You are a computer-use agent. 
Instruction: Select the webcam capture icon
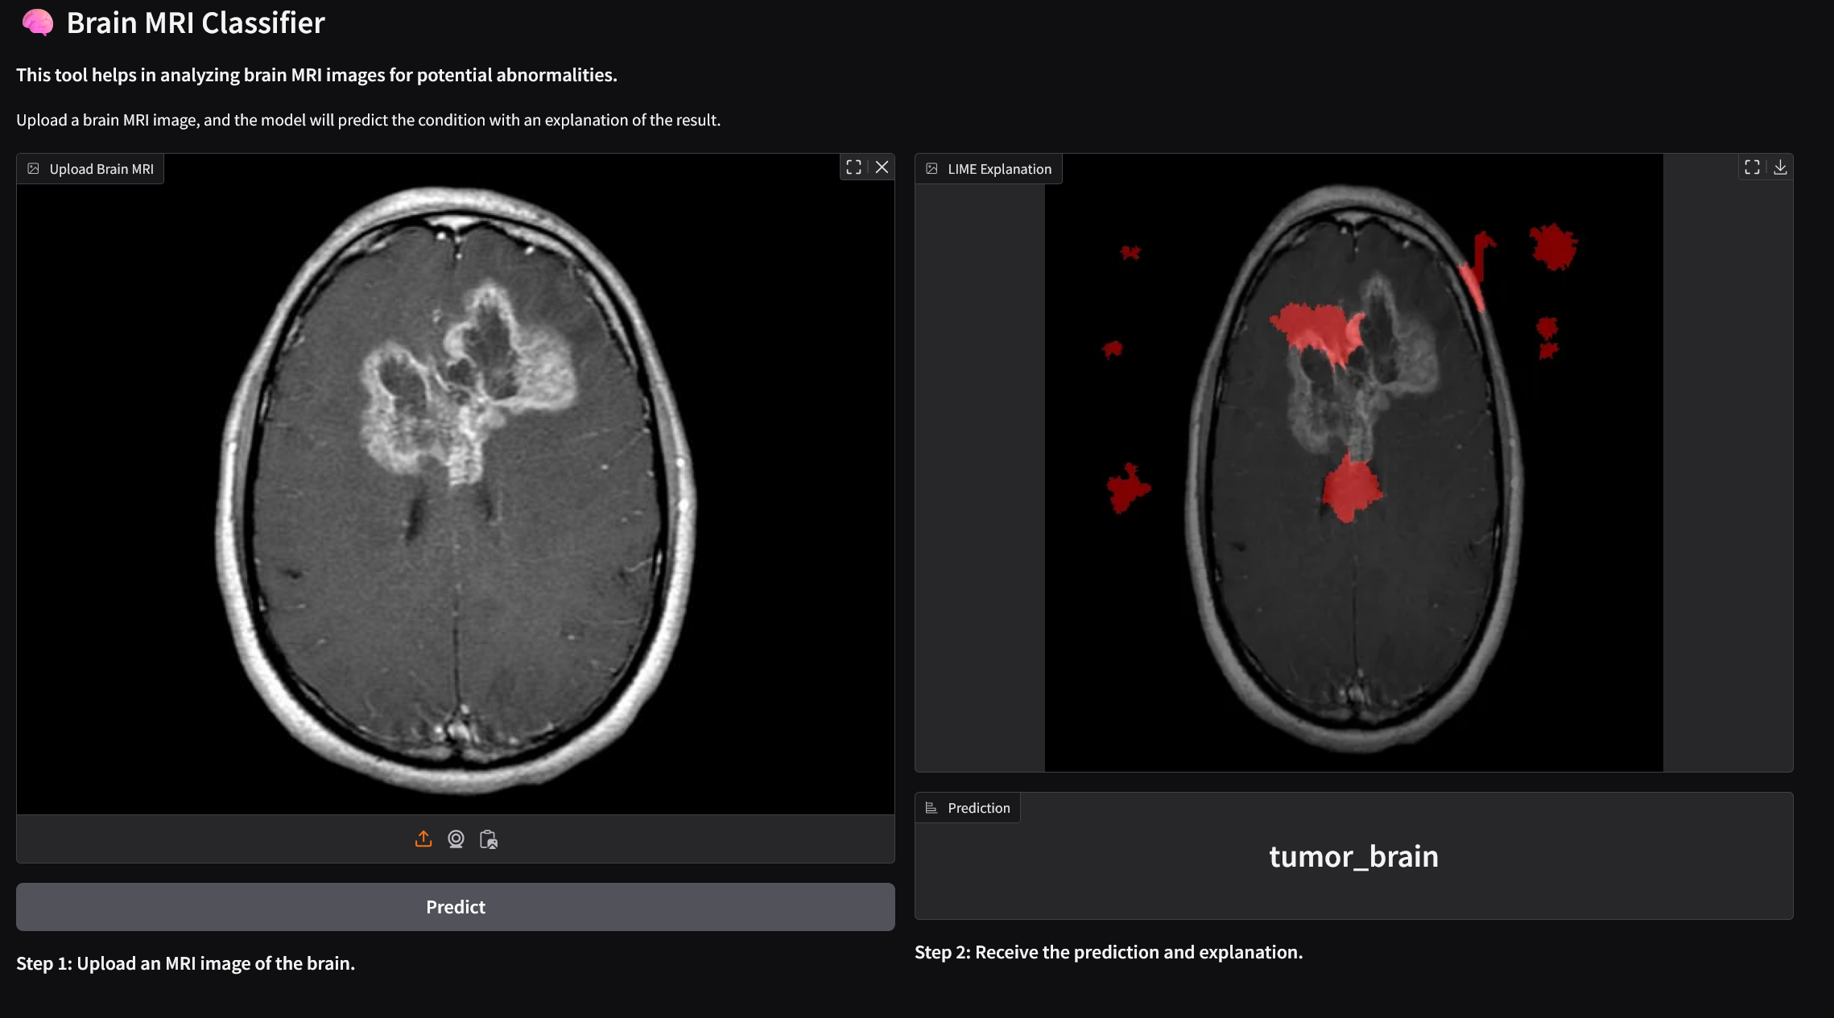coord(456,839)
